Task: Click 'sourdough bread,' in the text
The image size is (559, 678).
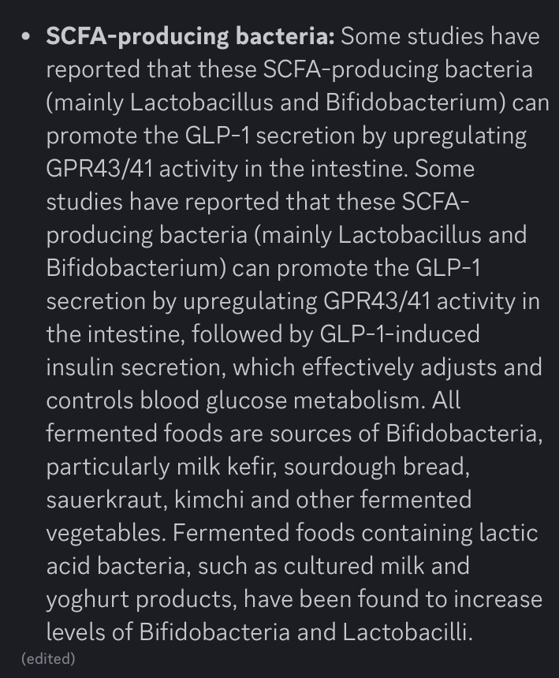Action: point(377,467)
